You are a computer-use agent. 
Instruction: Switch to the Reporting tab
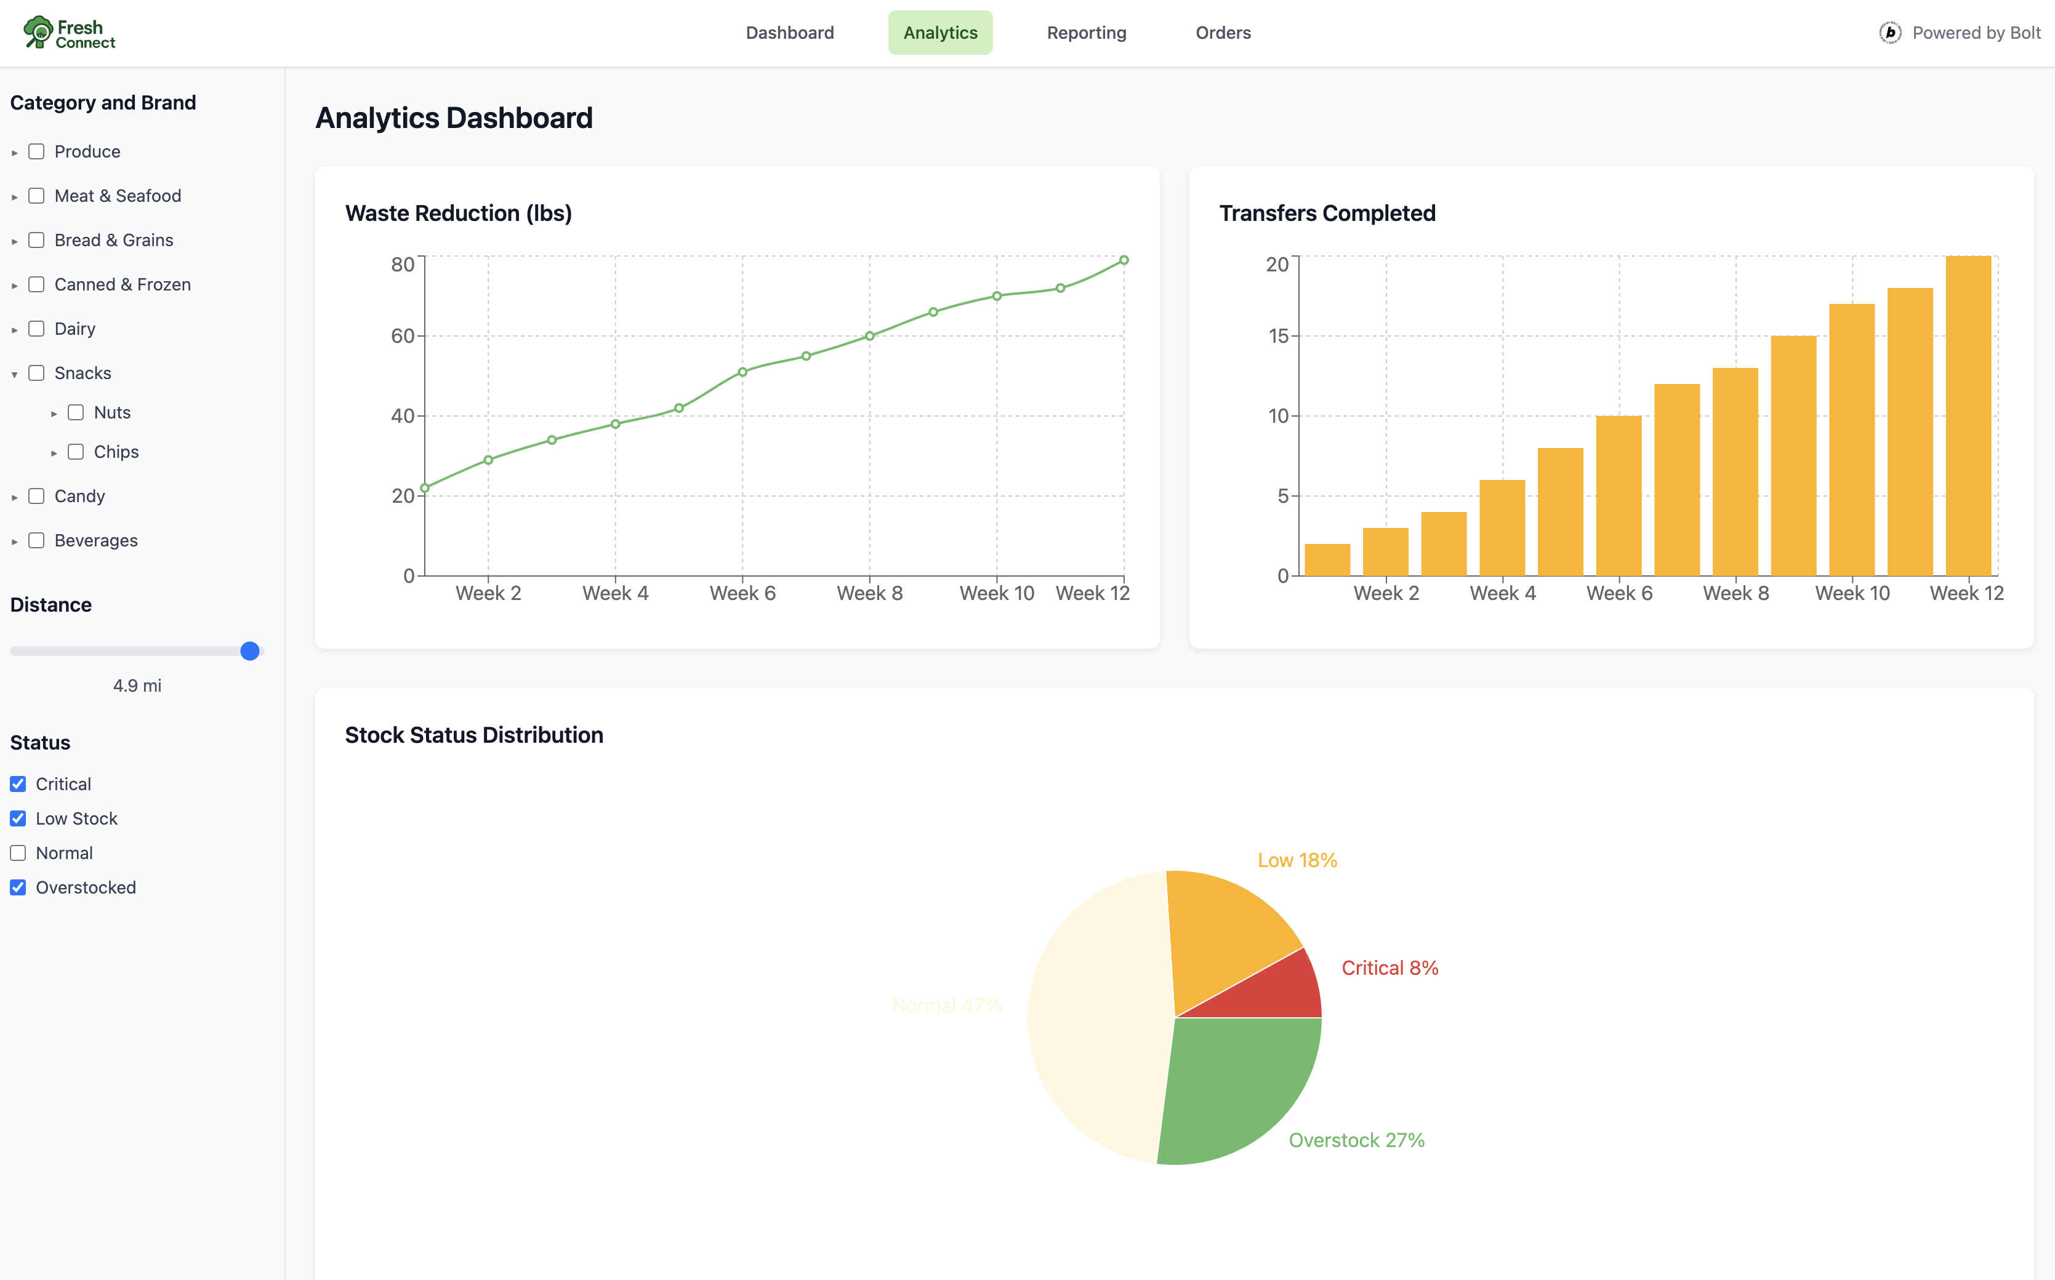click(x=1087, y=32)
